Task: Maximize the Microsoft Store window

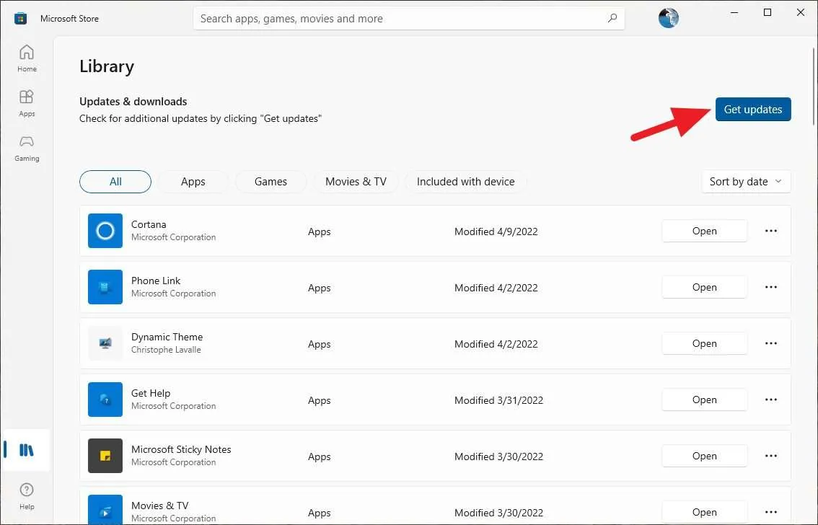Action: [768, 12]
